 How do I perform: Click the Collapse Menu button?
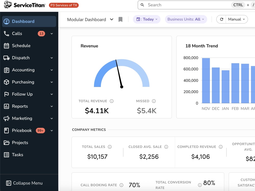click(x=24, y=183)
